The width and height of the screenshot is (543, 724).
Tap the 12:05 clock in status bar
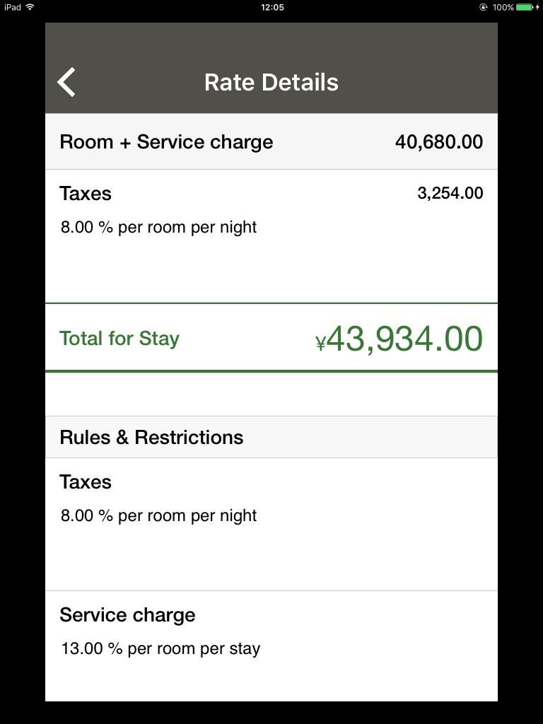(272, 7)
